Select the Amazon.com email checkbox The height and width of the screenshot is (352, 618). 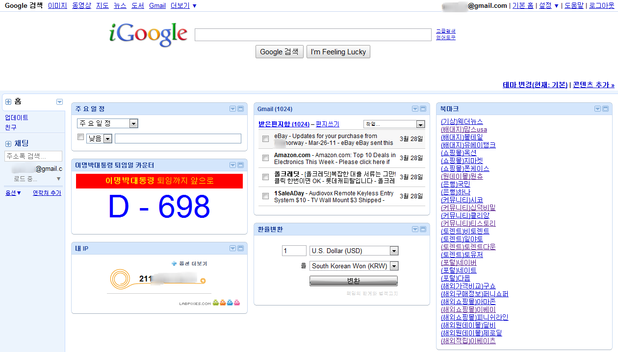coord(265,158)
